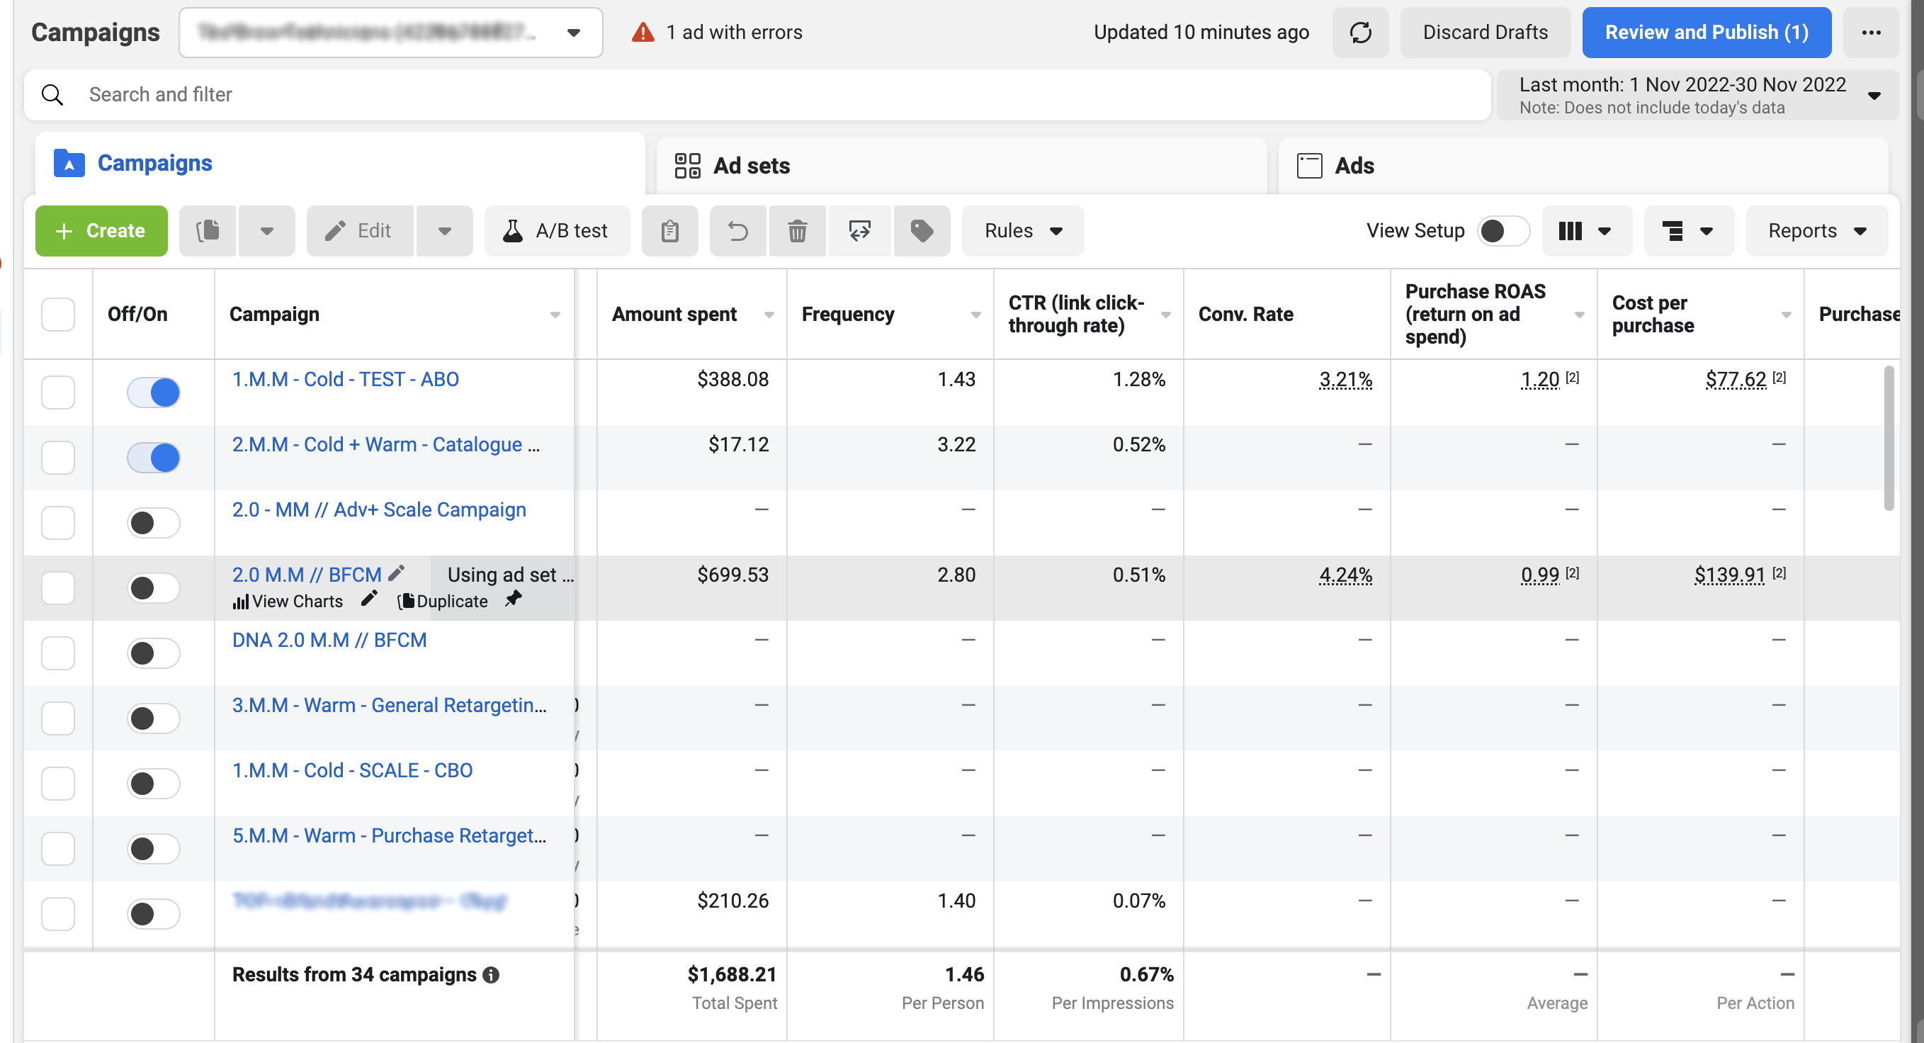Switch to the Ads tab
1924x1043 pixels.
click(x=1353, y=165)
